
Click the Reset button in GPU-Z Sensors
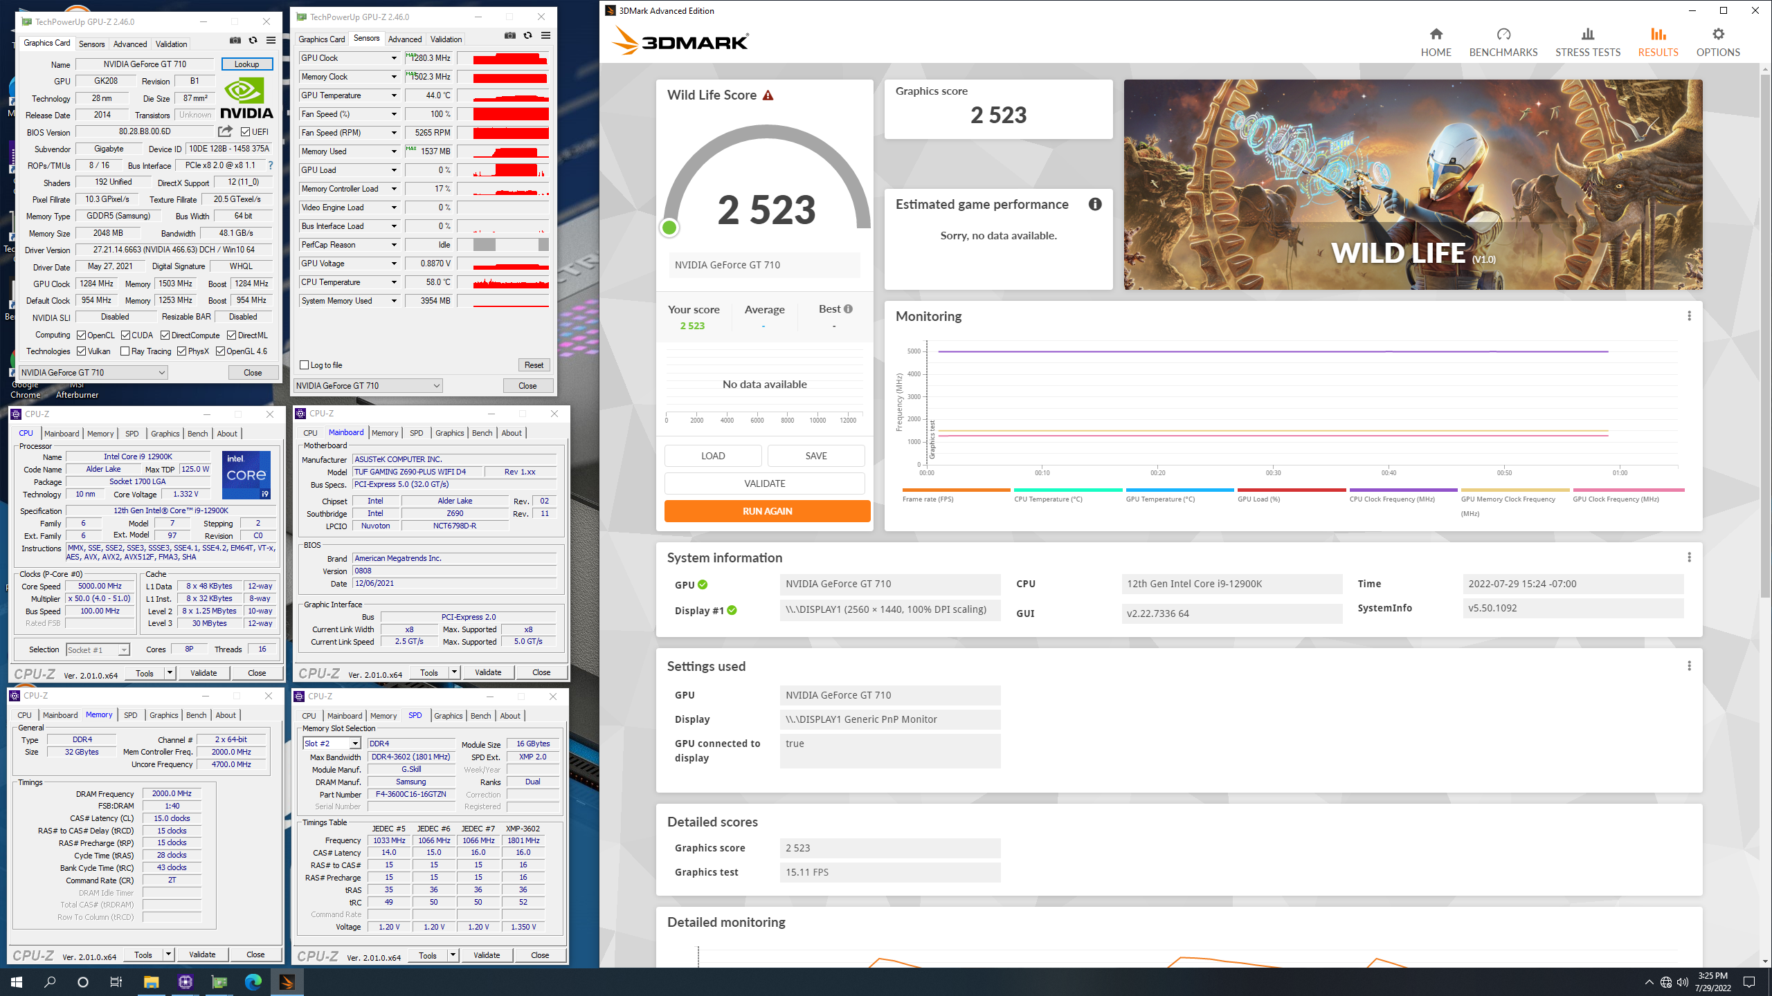pos(534,365)
